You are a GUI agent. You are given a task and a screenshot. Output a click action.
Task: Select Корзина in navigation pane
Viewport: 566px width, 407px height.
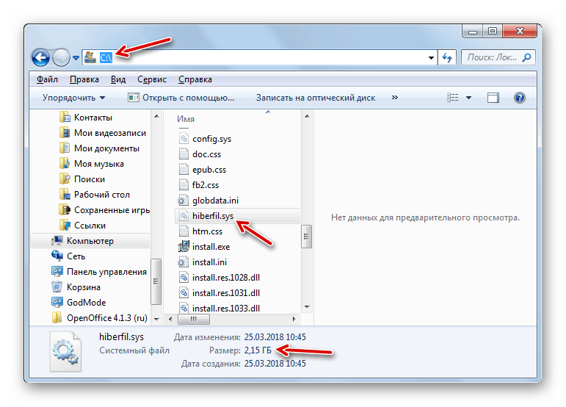76,287
